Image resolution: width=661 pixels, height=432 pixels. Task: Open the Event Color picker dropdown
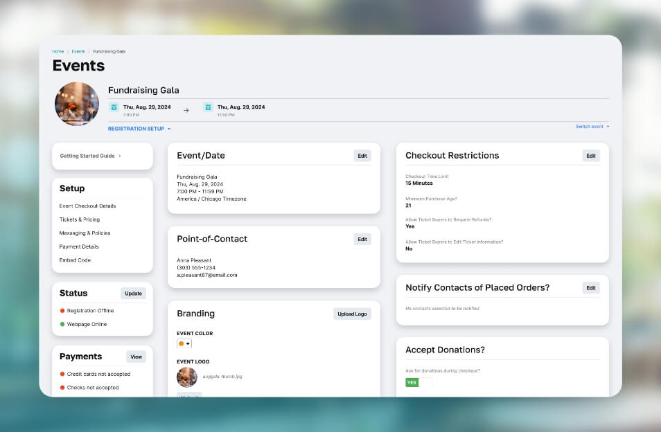(184, 343)
